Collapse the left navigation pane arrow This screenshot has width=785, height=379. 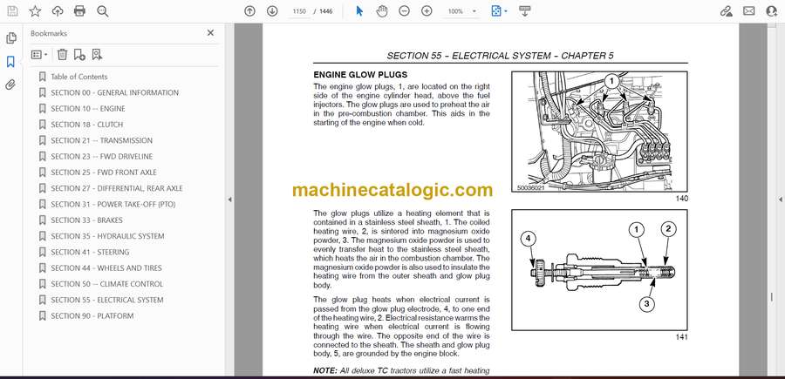[229, 200]
